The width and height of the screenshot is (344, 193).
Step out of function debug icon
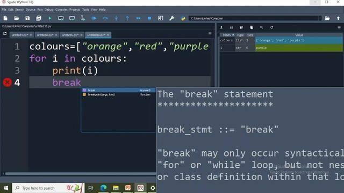127,18
